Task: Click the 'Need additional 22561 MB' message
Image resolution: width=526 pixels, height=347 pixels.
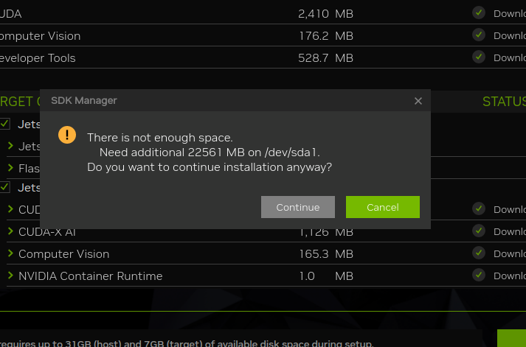Action: (210, 153)
